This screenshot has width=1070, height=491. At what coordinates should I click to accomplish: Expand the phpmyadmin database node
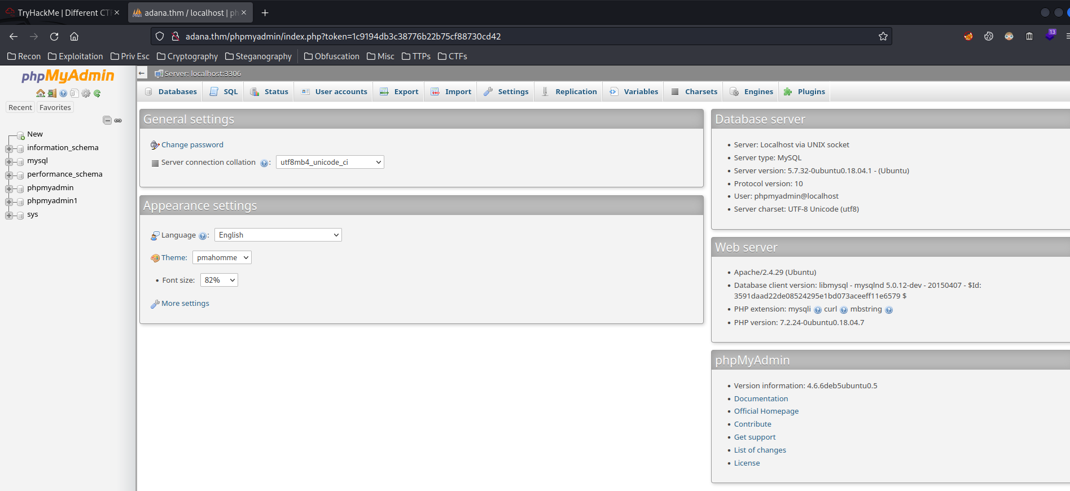[x=9, y=188]
